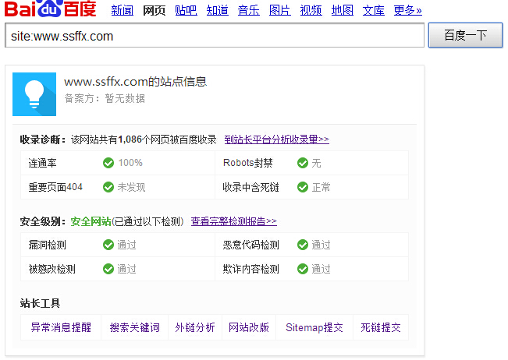Click the 欺诈内容检测 label
The image size is (508, 360).
tap(250, 269)
